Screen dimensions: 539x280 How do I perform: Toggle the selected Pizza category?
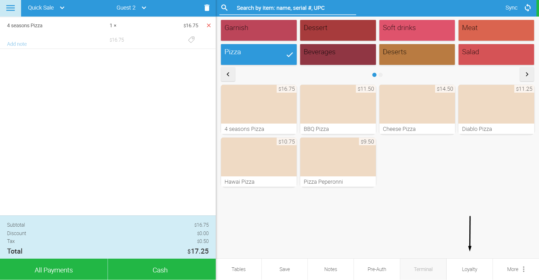pyautogui.click(x=259, y=54)
